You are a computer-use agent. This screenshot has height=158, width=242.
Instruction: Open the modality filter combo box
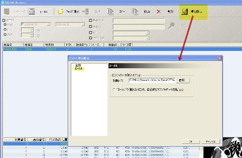[131, 33]
